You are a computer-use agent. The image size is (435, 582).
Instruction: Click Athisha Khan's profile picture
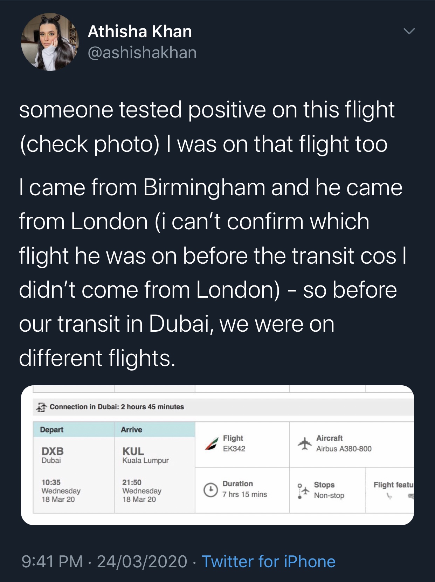tap(49, 42)
